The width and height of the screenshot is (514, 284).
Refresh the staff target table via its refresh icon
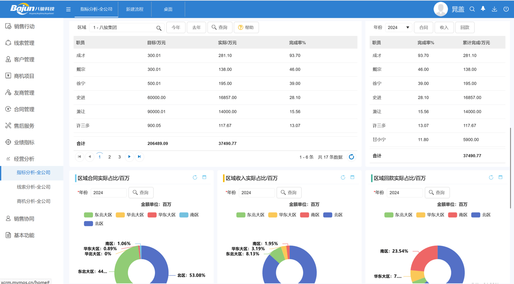point(351,157)
